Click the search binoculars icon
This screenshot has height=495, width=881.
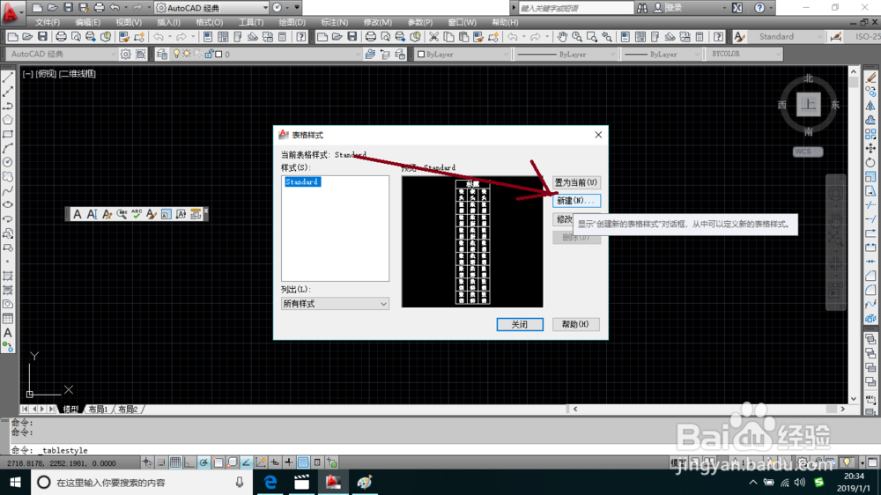point(642,8)
